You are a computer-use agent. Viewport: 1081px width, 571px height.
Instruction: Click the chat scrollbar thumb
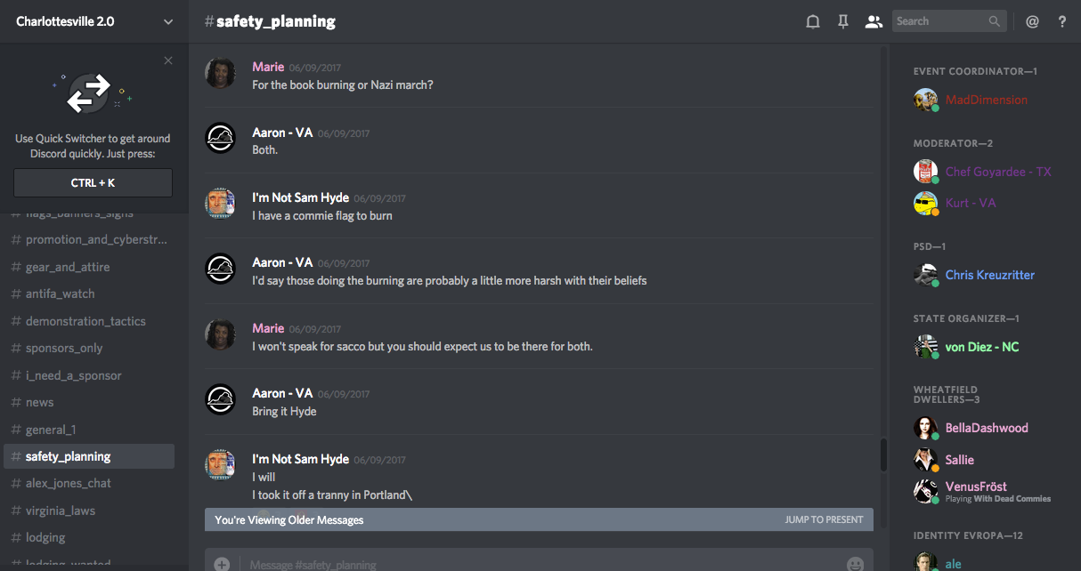click(x=883, y=454)
